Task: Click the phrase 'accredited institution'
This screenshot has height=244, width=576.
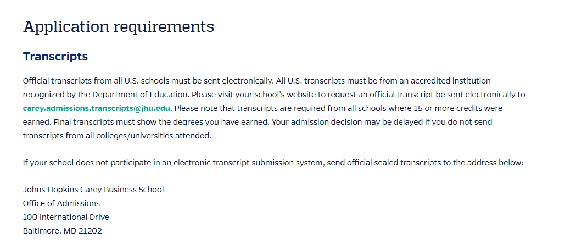Action: (450, 81)
